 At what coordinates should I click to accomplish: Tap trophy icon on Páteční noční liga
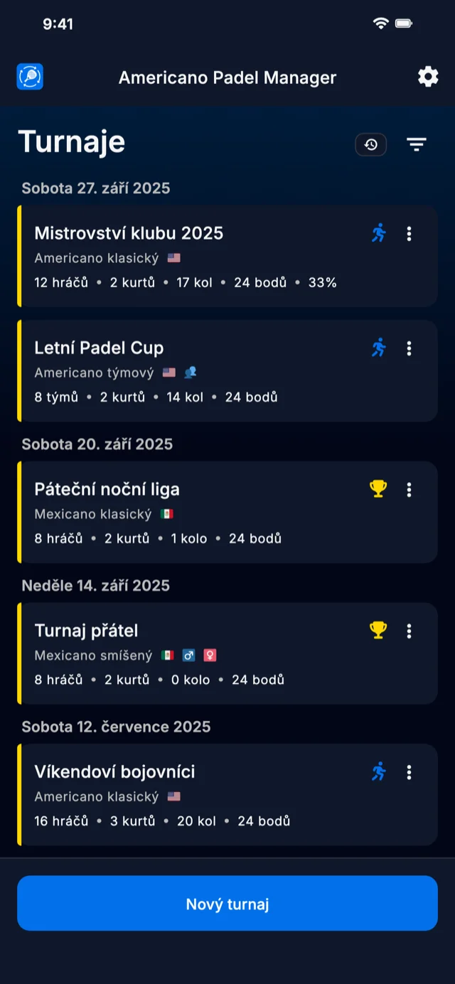tap(378, 489)
